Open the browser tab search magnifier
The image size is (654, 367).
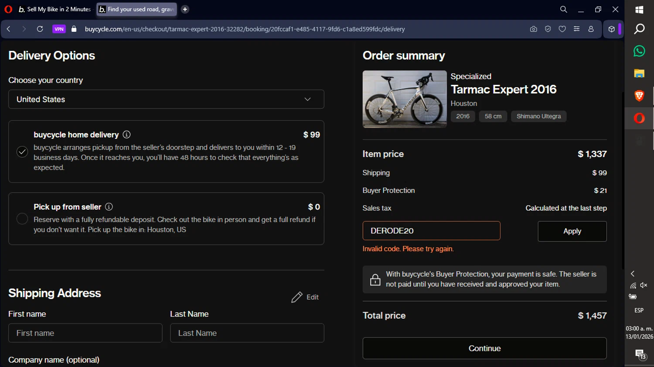563,9
